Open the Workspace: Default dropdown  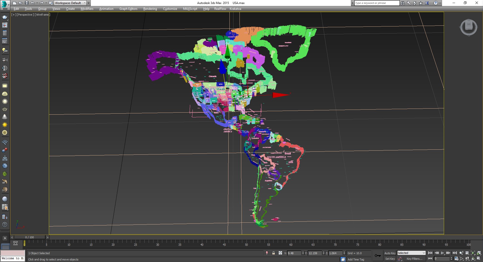(x=70, y=3)
